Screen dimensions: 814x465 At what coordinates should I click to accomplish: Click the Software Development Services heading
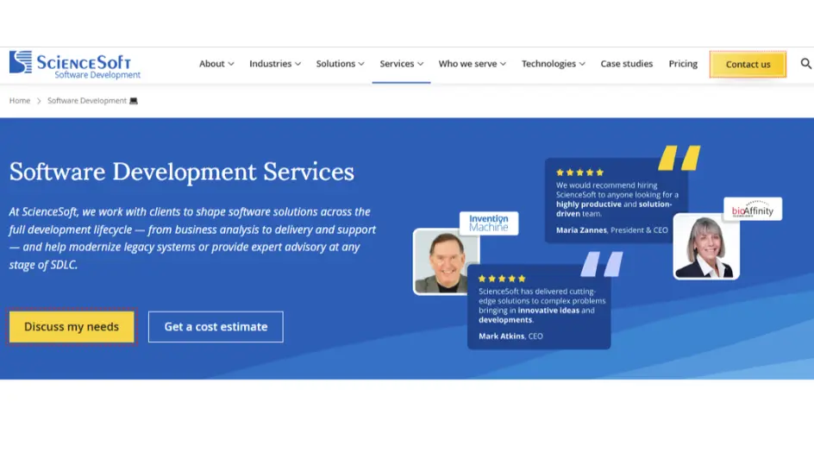click(182, 172)
